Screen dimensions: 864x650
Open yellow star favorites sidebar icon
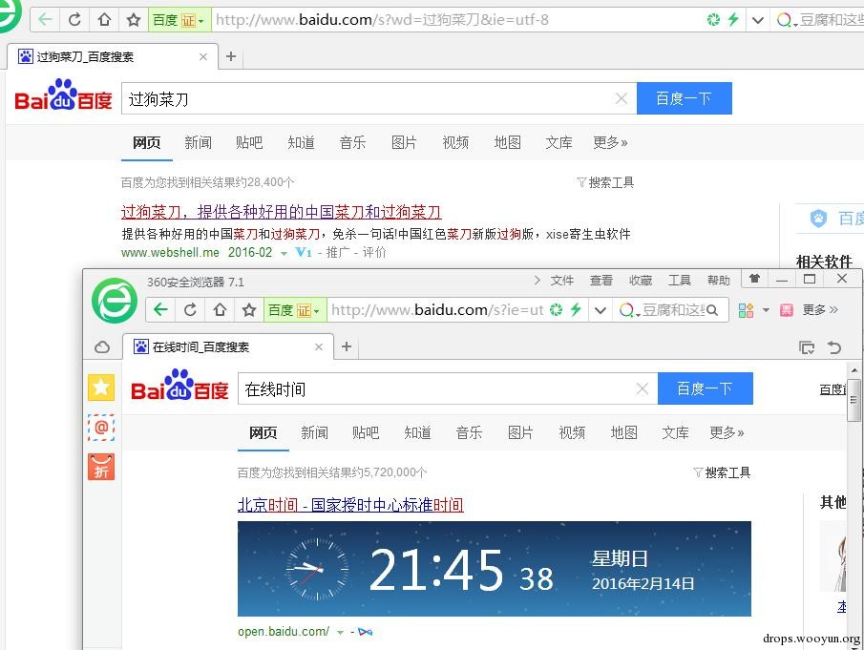click(x=101, y=388)
